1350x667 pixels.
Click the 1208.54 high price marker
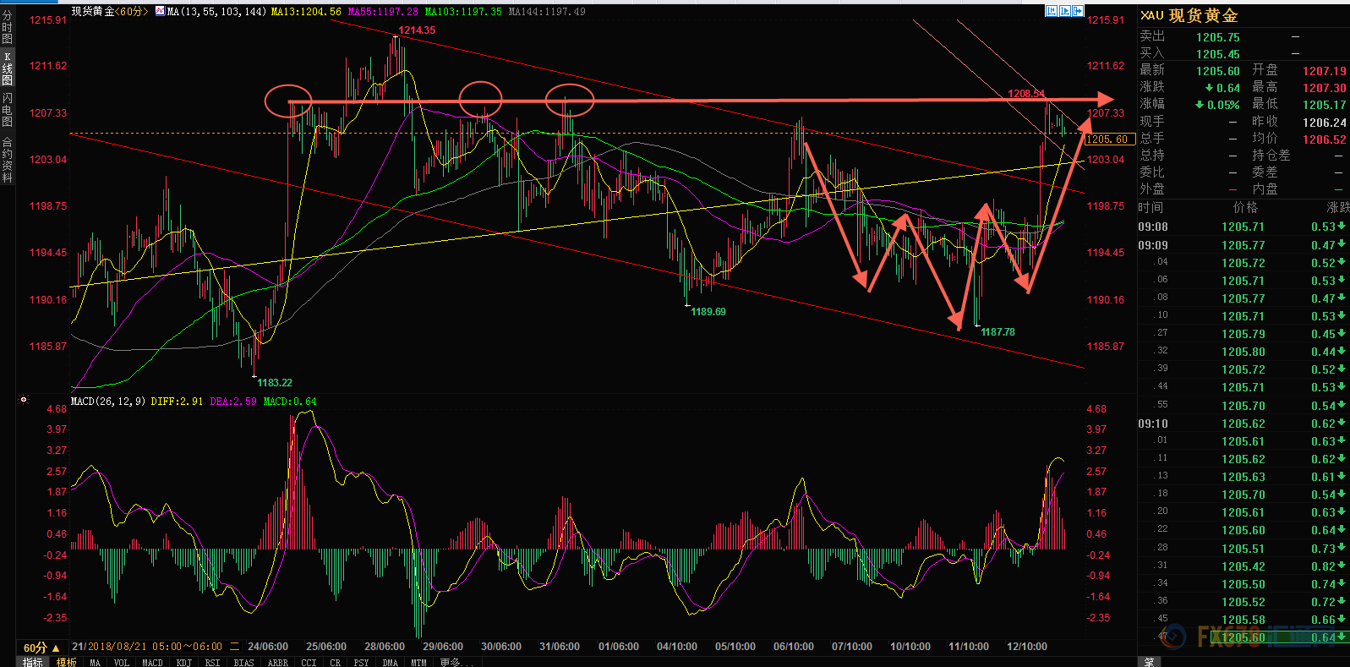click(1025, 94)
